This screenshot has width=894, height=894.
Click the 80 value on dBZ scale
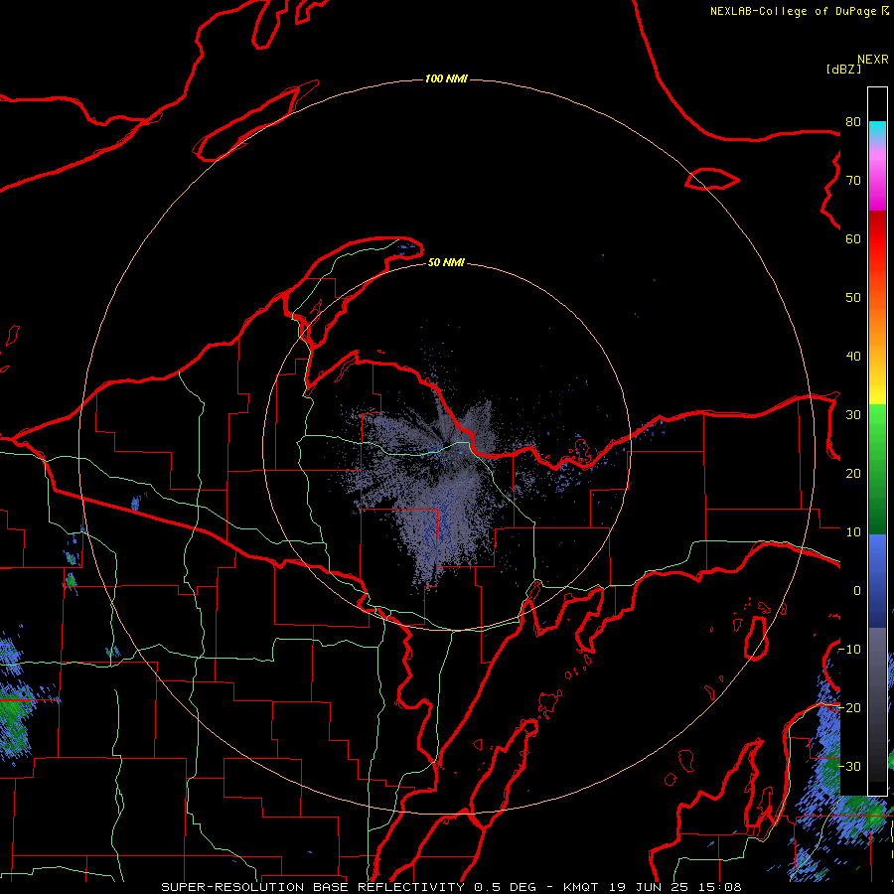[853, 121]
